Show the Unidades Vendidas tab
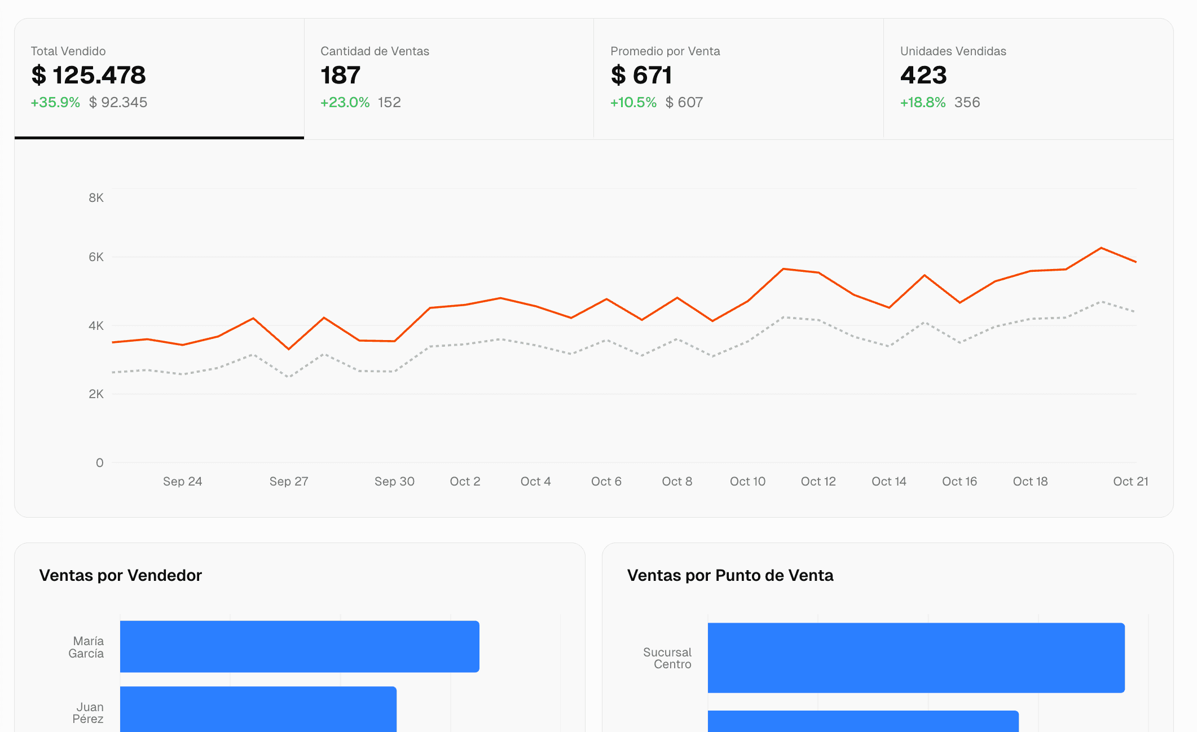This screenshot has height=732, width=1197. pyautogui.click(x=1028, y=78)
